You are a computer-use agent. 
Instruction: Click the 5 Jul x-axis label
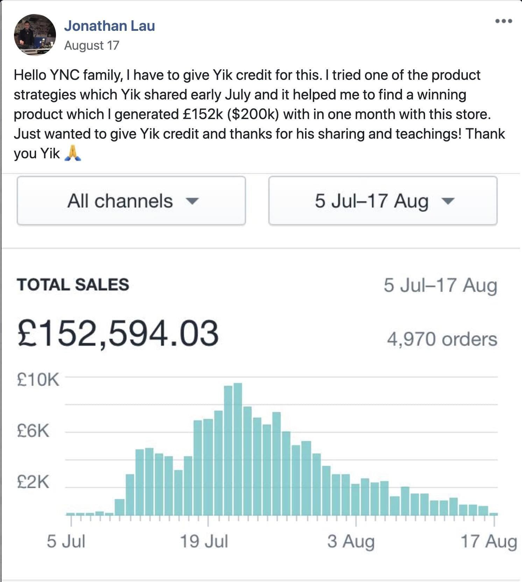pos(66,541)
